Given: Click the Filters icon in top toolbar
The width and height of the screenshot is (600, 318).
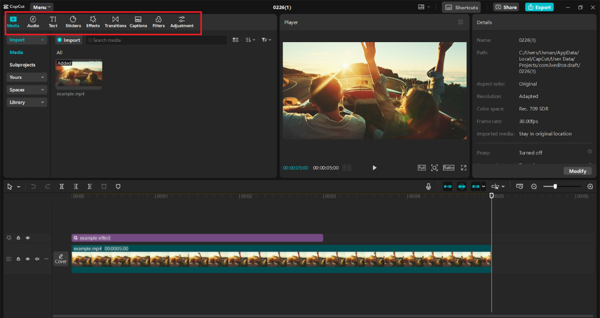Looking at the screenshot, I should pyautogui.click(x=158, y=22).
